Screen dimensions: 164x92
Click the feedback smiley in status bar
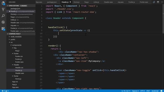coord(161,91)
